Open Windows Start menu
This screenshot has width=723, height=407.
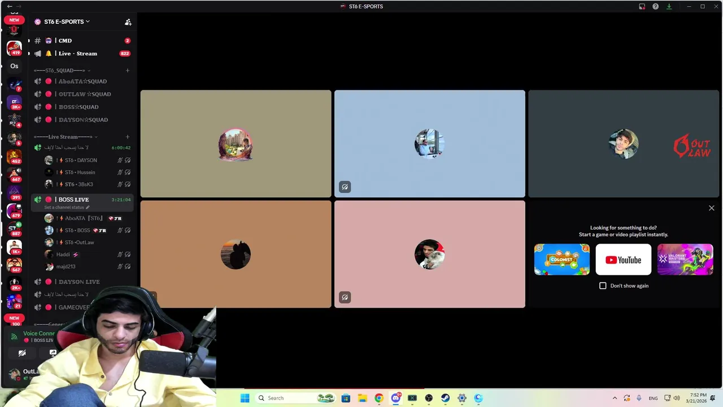[x=245, y=398]
